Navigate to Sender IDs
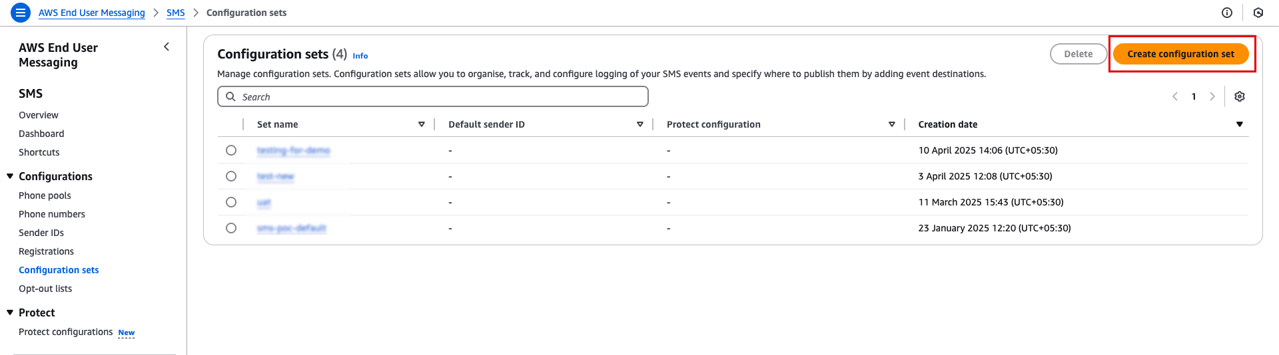 coord(41,233)
